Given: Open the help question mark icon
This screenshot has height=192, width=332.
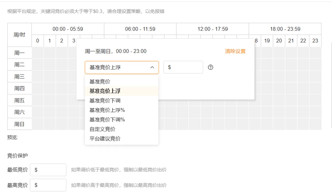Looking at the screenshot, I should coord(211,67).
